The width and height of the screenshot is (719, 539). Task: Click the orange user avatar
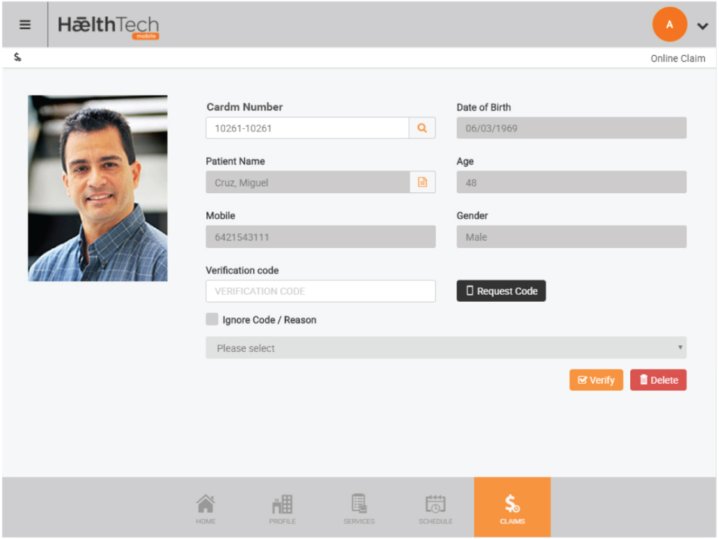point(669,24)
